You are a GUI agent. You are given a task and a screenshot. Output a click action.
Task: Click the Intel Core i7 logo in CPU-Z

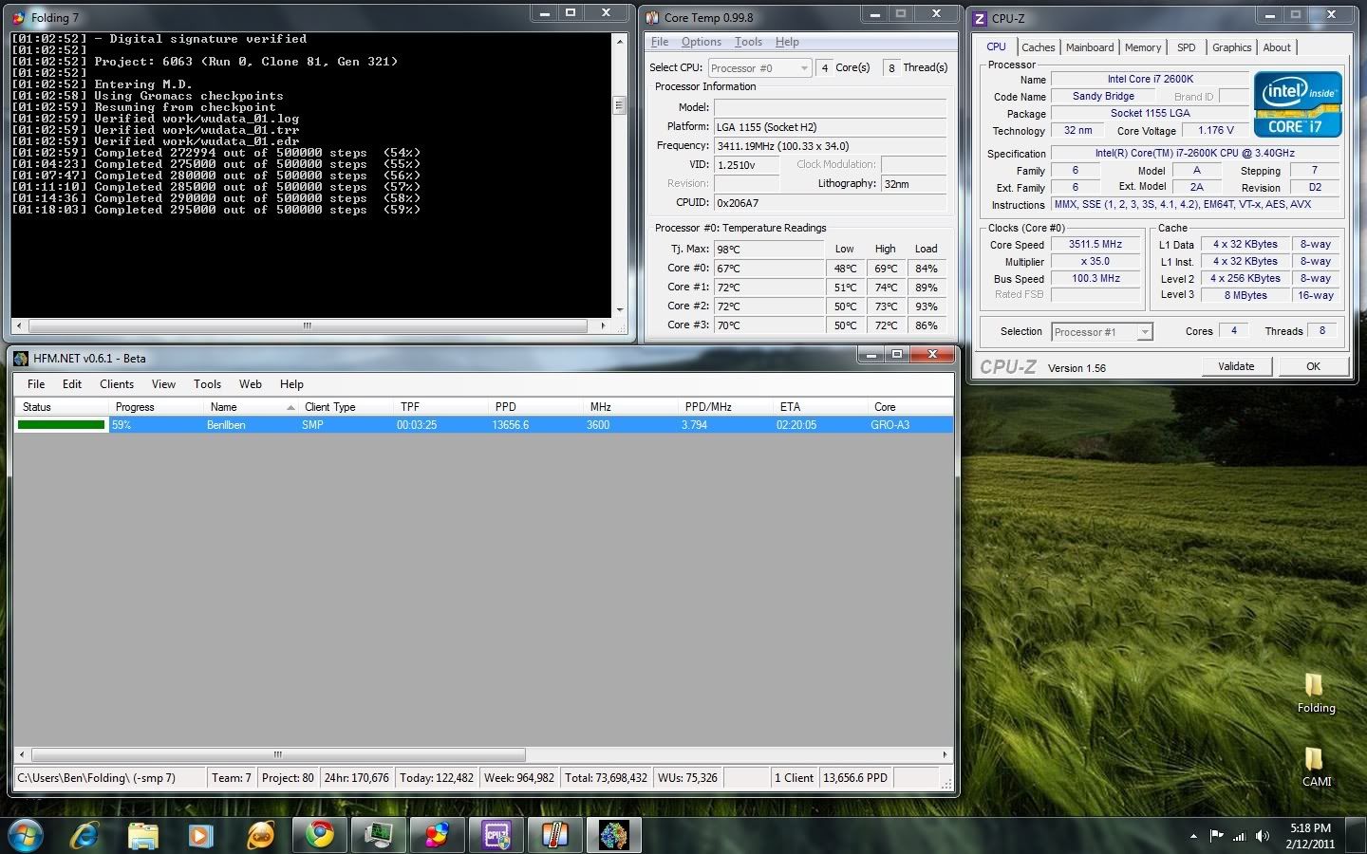[1298, 104]
